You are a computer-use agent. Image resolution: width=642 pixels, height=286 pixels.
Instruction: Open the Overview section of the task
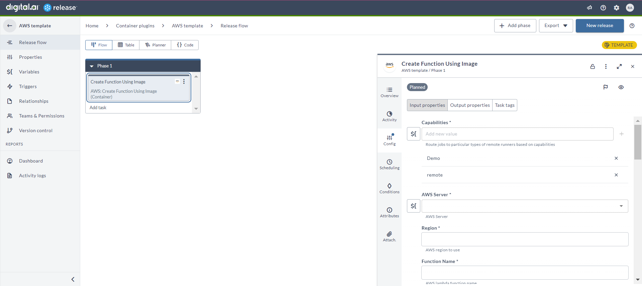tap(390, 92)
